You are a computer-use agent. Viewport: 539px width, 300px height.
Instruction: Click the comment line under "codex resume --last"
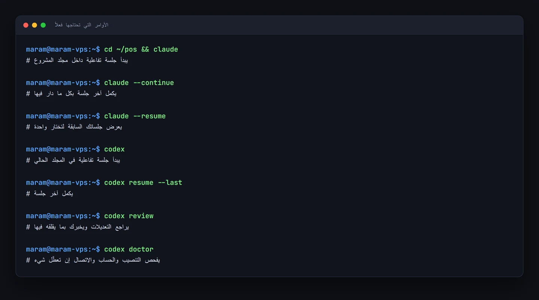click(49, 194)
